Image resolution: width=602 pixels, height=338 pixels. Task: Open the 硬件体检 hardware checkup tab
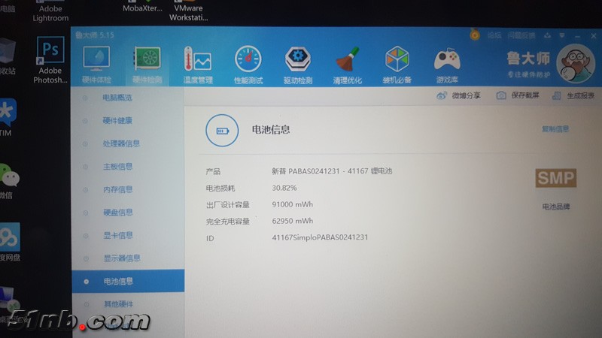[x=96, y=65]
